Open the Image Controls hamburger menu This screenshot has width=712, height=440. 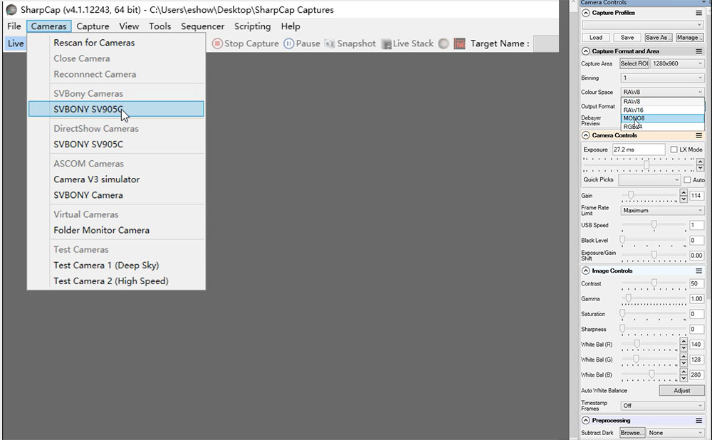(698, 271)
